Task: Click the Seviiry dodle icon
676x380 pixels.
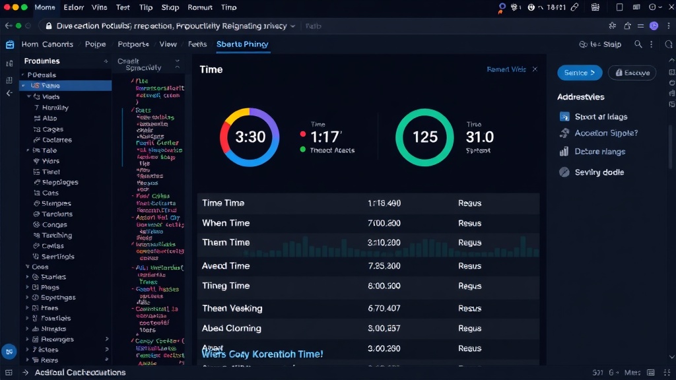Action: click(564, 172)
